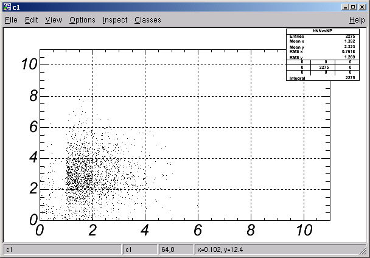This screenshot has height=258, width=370.
Task: Open the Classes menu
Action: tap(148, 20)
